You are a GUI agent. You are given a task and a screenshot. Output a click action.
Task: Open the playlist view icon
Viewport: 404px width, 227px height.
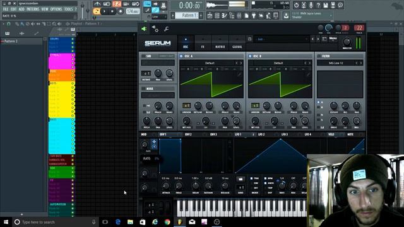point(210,16)
